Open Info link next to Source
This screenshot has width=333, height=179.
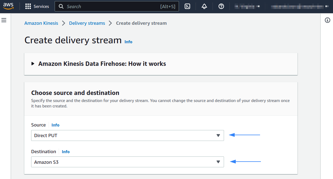pyautogui.click(x=55, y=125)
